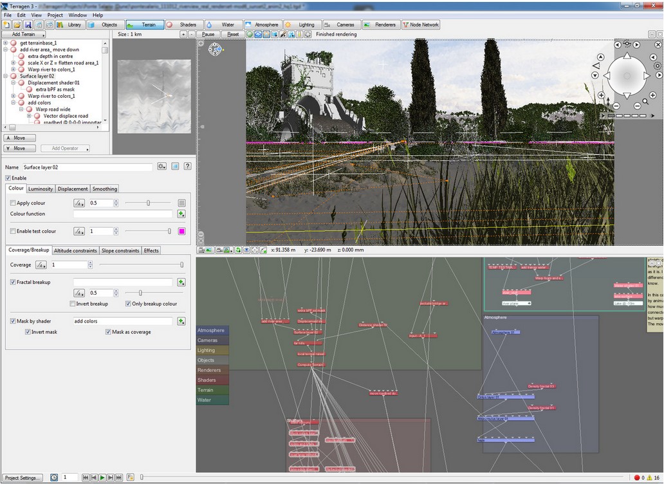This screenshot has width=664, height=484.
Task: Toggle Only breakup colour checkbox
Action: 128,304
